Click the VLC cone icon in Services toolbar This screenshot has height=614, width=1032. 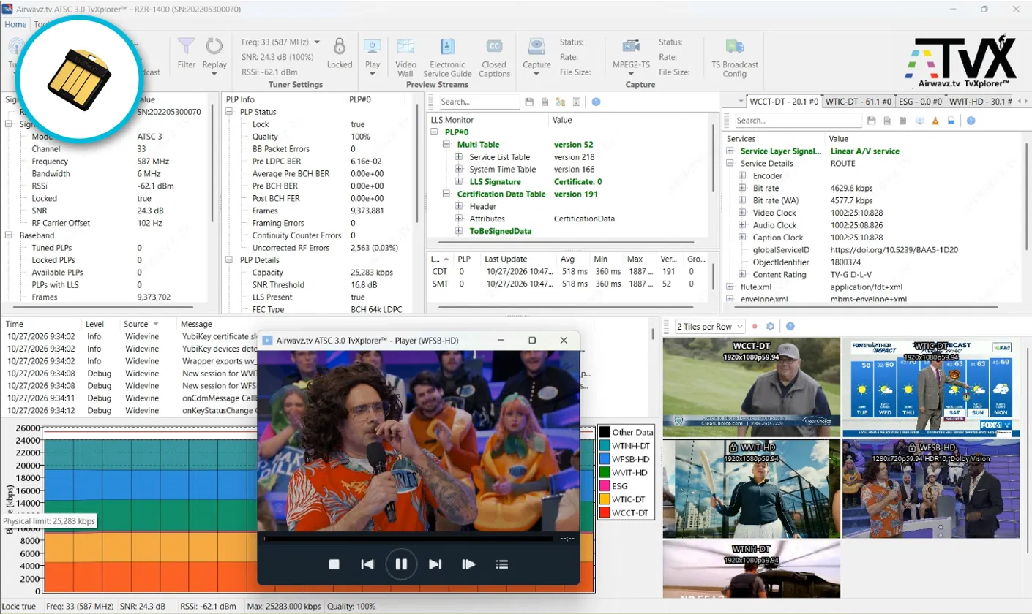935,120
